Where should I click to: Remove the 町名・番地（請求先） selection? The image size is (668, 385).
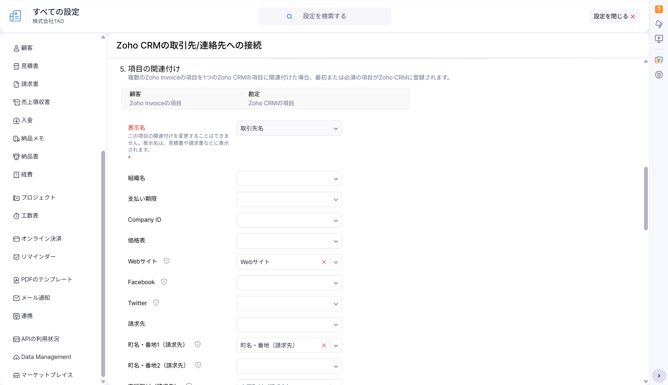pyautogui.click(x=324, y=345)
